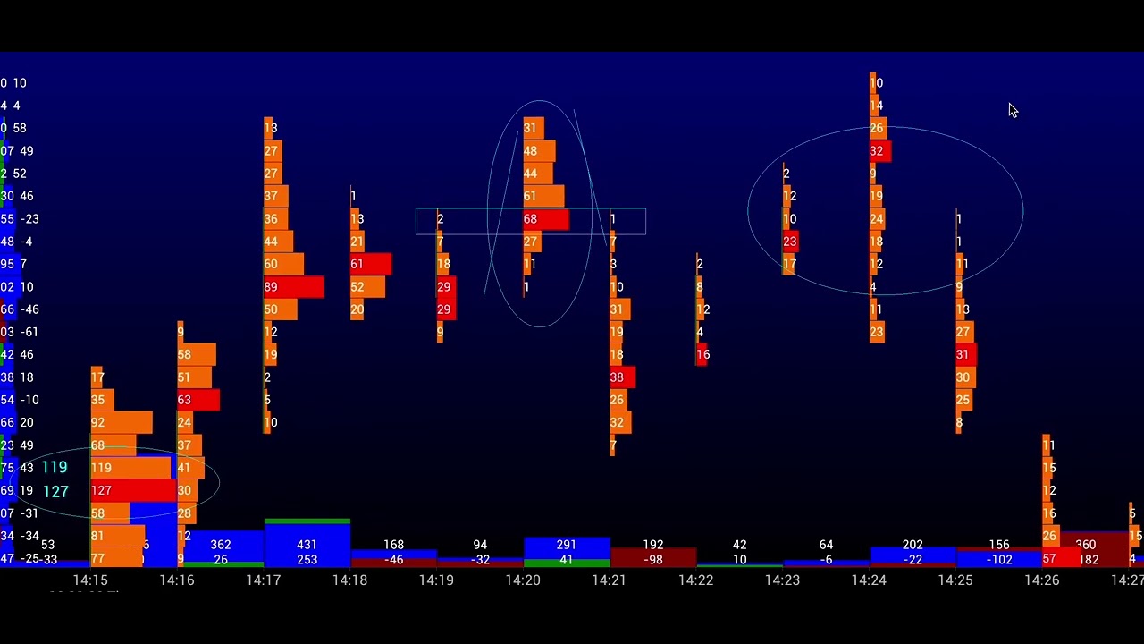Click the 14:15 time axis label
Image resolution: width=1144 pixels, height=644 pixels.
(90, 580)
